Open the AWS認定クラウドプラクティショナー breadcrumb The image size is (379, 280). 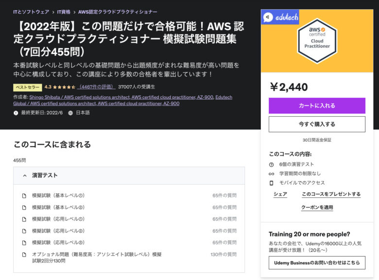[118, 12]
